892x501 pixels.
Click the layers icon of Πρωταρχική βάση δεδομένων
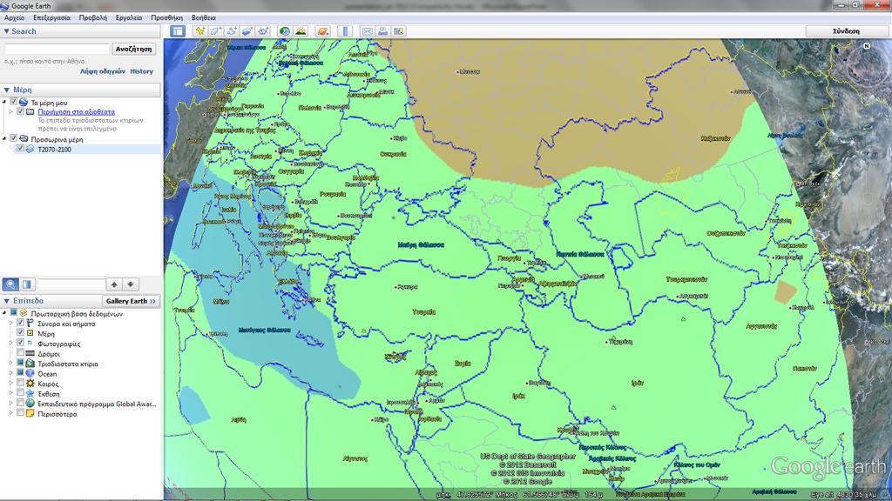point(24,313)
